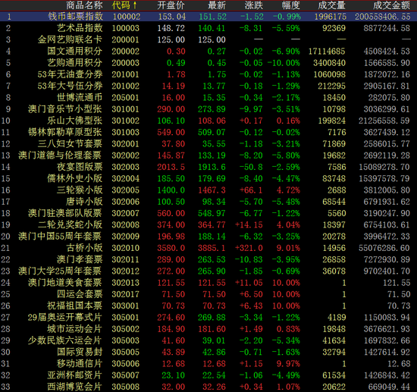Viewport: 417px width, 392px height.
Task: Select 澳门音乐节小型张 row
Action: point(208,109)
